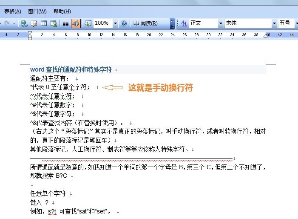Open the 窗口(W) menu
The image size is (298, 219).
click(x=37, y=12)
